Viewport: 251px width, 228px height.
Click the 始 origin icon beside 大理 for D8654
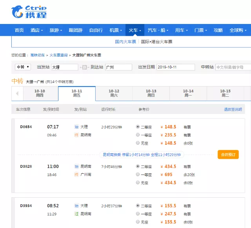pyautogui.click(x=76, y=127)
